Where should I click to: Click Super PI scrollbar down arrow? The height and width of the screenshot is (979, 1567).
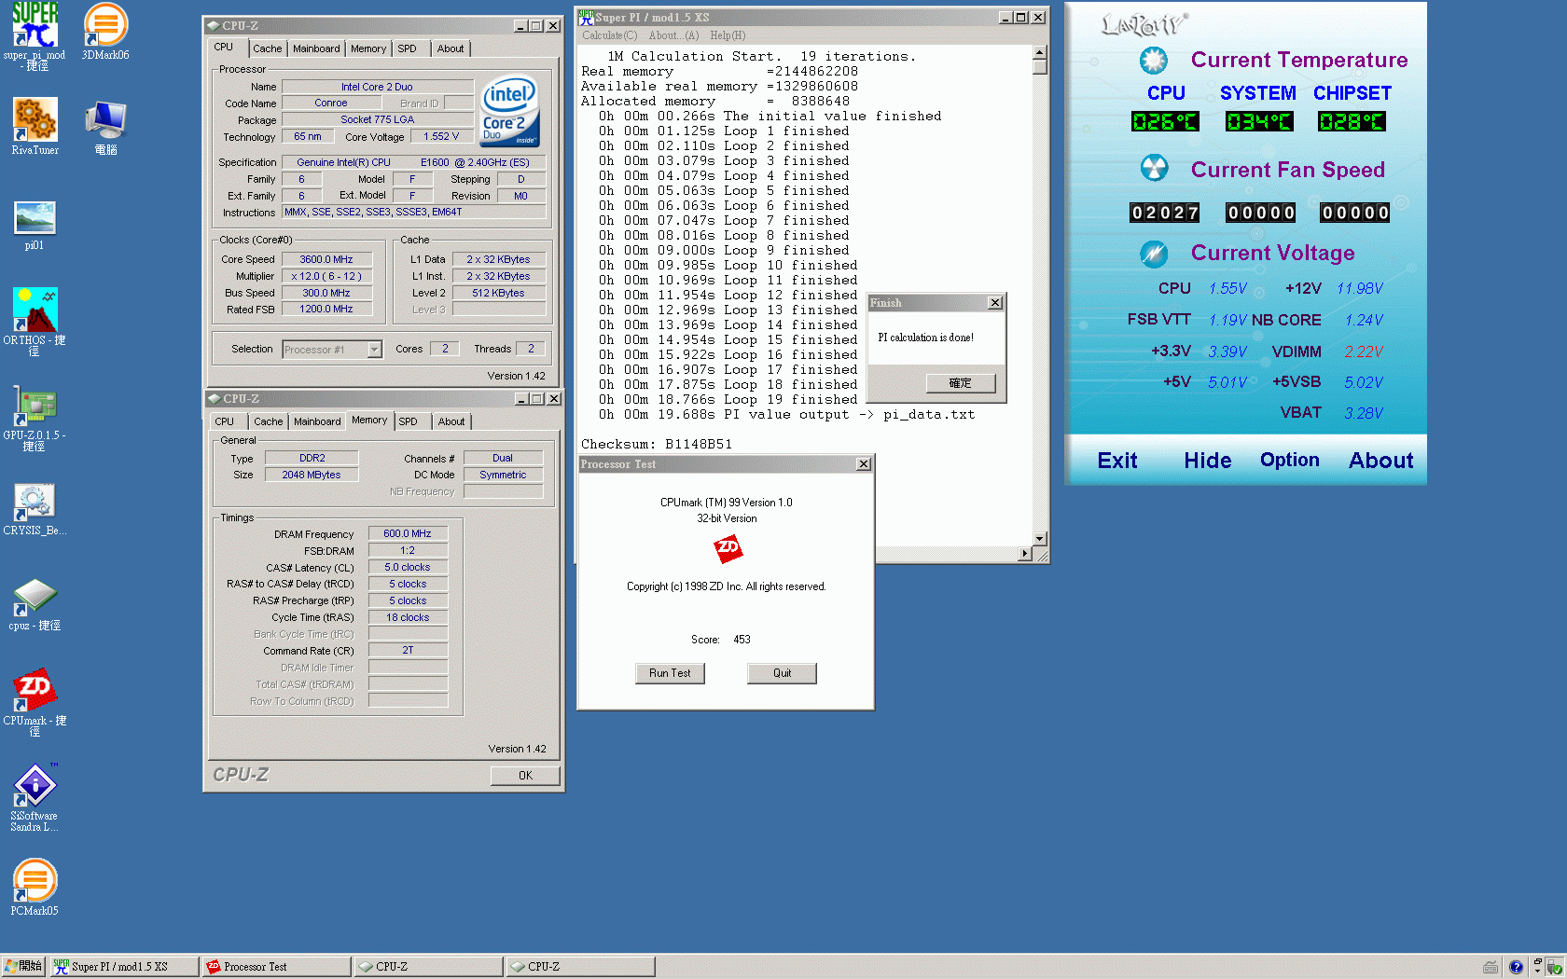(x=1040, y=539)
